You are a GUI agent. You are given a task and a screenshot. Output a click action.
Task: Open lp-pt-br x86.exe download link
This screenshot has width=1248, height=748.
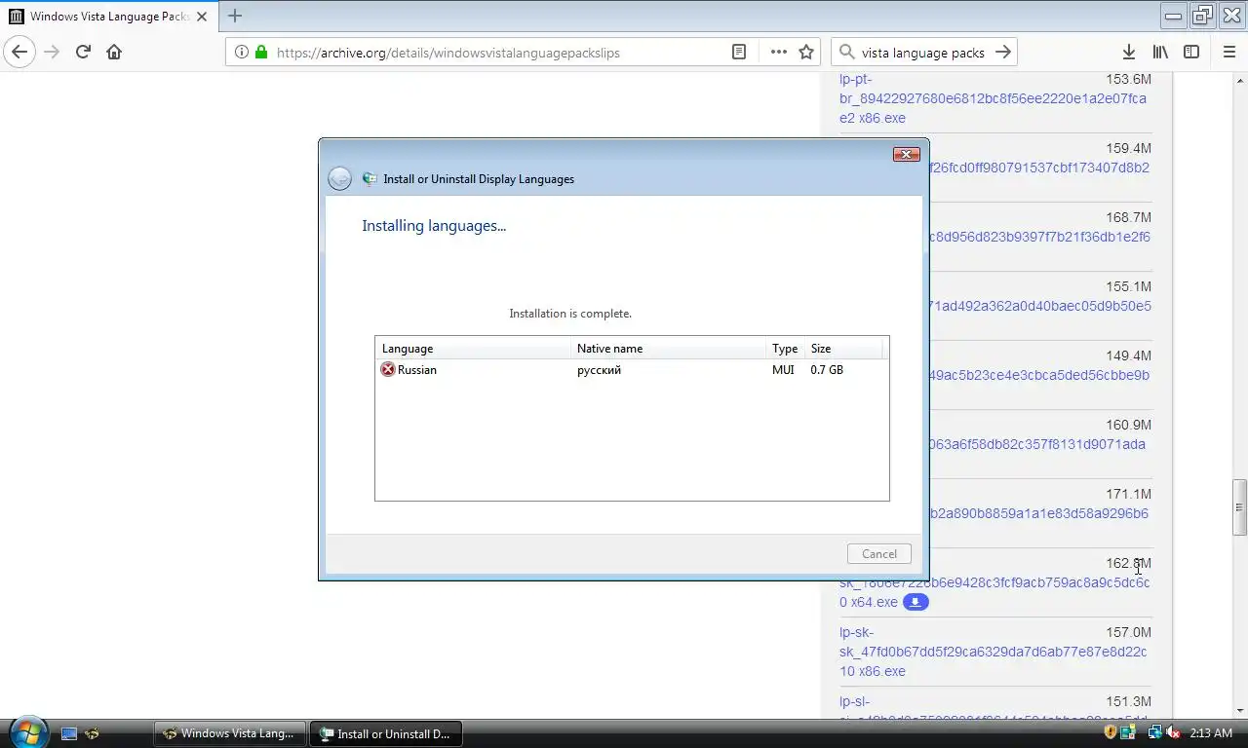click(x=993, y=98)
